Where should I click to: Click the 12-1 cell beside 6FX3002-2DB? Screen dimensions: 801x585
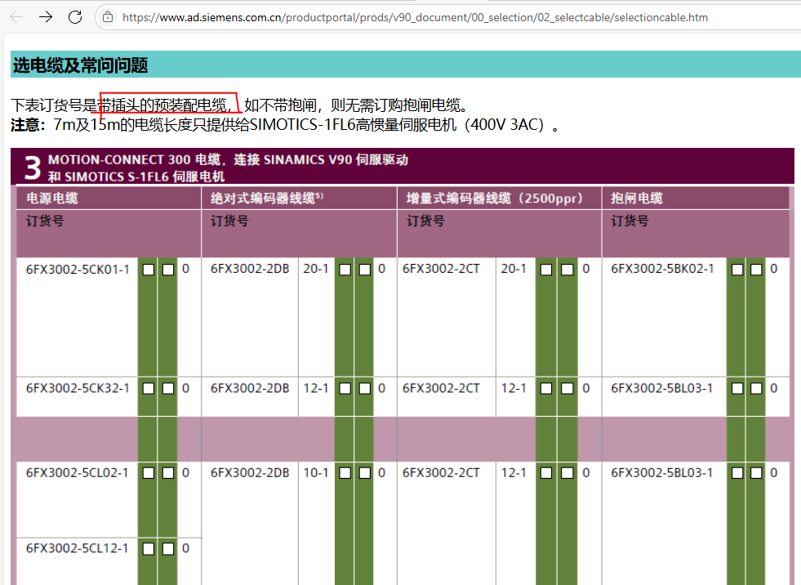[x=316, y=389]
